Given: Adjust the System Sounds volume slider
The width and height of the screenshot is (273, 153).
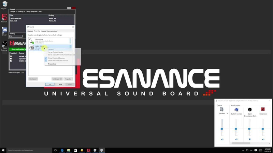Looking at the screenshot, I should click(236, 129).
